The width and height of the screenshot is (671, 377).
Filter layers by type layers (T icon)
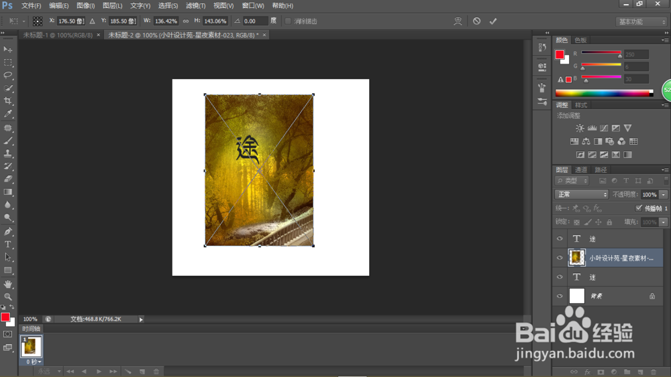[x=626, y=181]
